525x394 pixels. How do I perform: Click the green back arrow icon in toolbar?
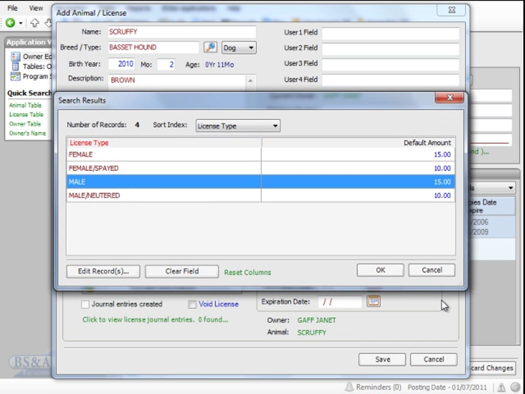point(10,22)
